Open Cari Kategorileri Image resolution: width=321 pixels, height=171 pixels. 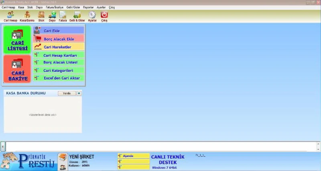(59, 70)
